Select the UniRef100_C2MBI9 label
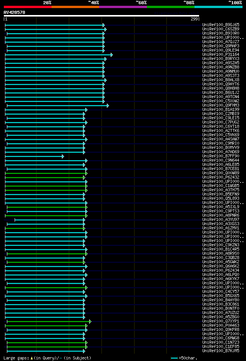 point(221,114)
